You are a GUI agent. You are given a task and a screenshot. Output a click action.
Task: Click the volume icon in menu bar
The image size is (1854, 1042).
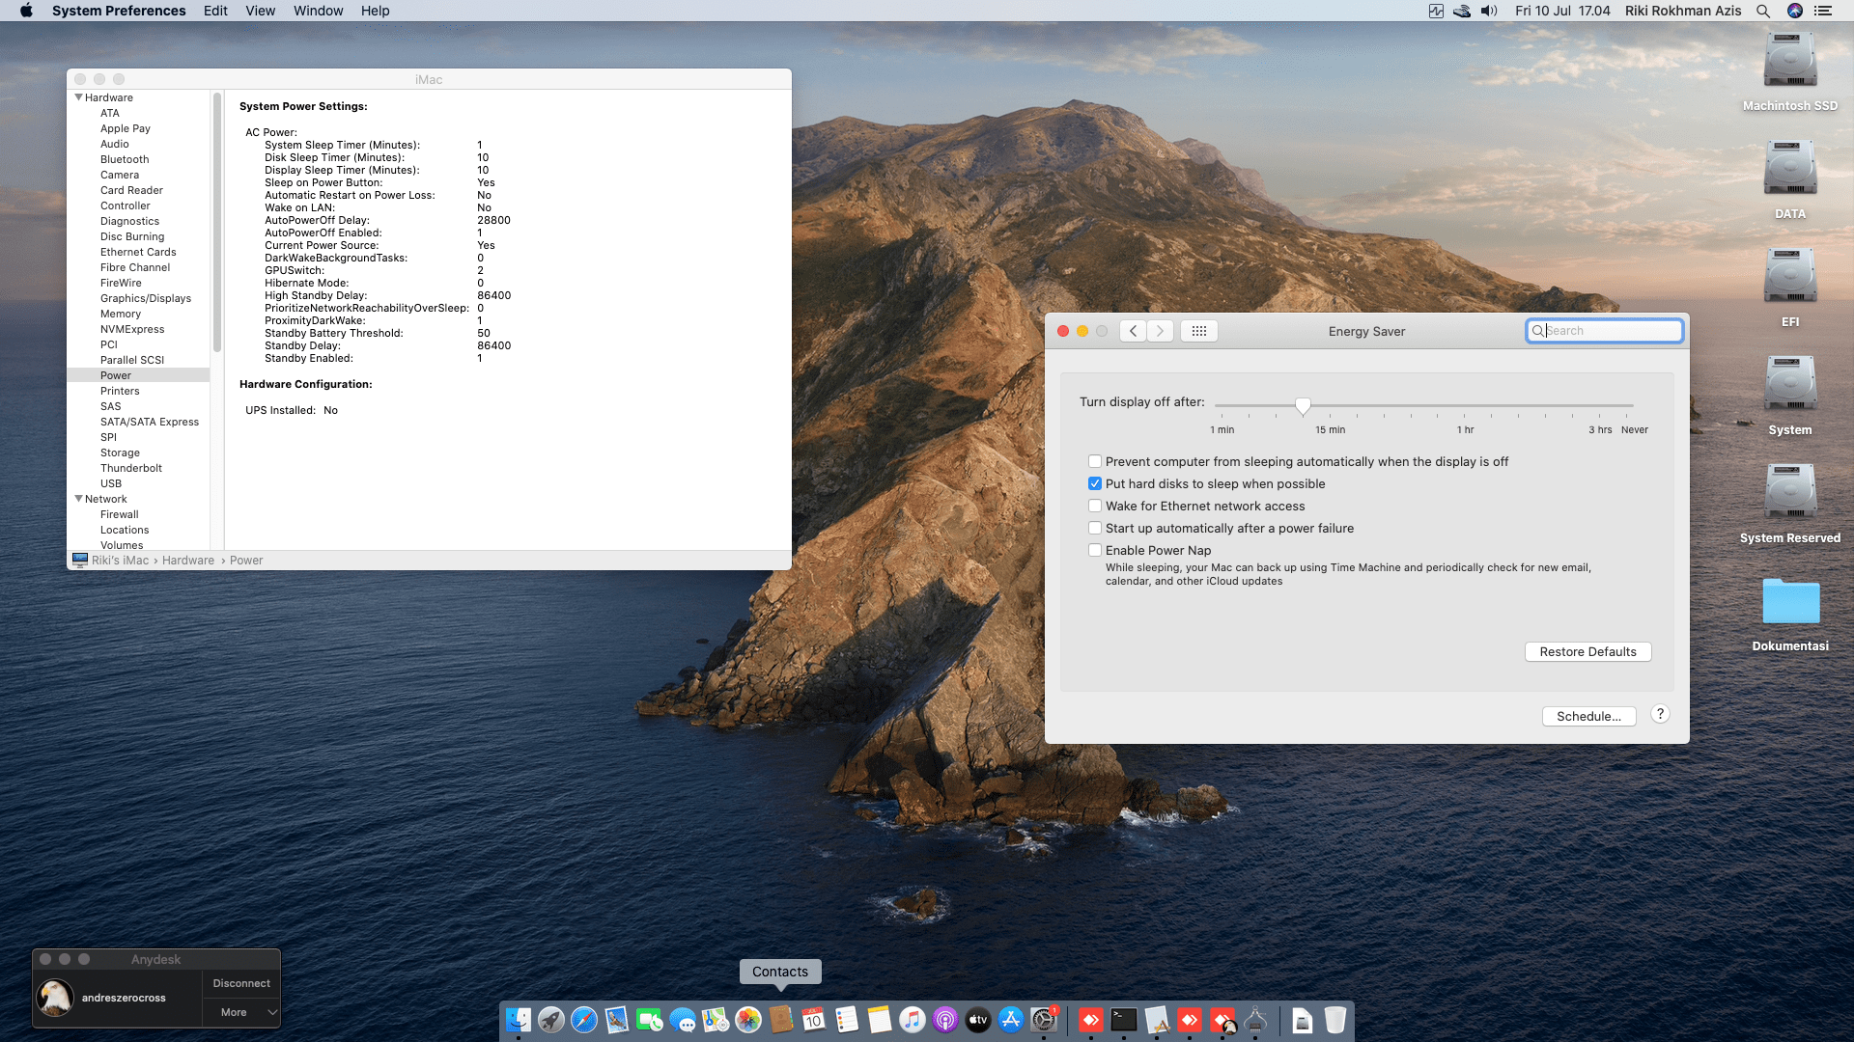pyautogui.click(x=1489, y=11)
